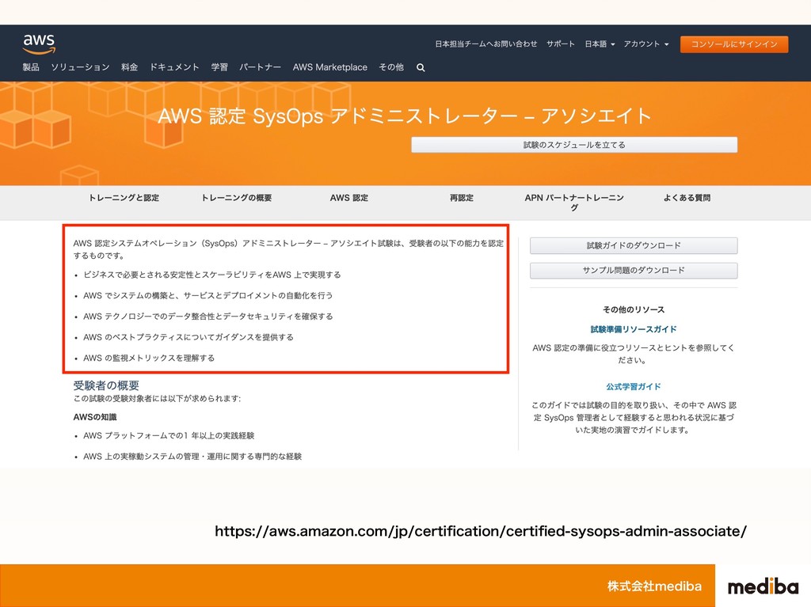811x607 pixels.
Task: Select the AWS 認定 tab
Action: pos(349,198)
